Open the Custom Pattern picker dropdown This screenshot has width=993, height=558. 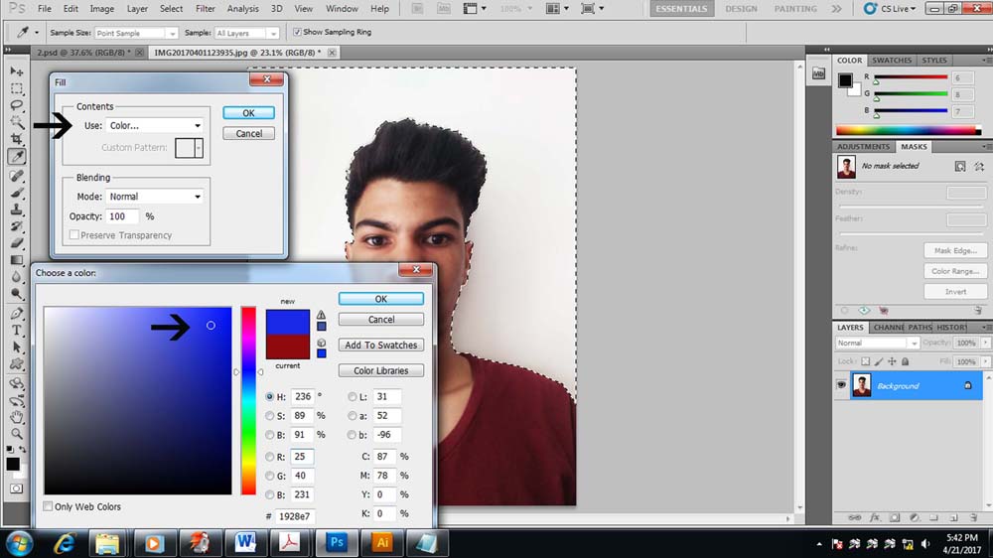point(199,148)
